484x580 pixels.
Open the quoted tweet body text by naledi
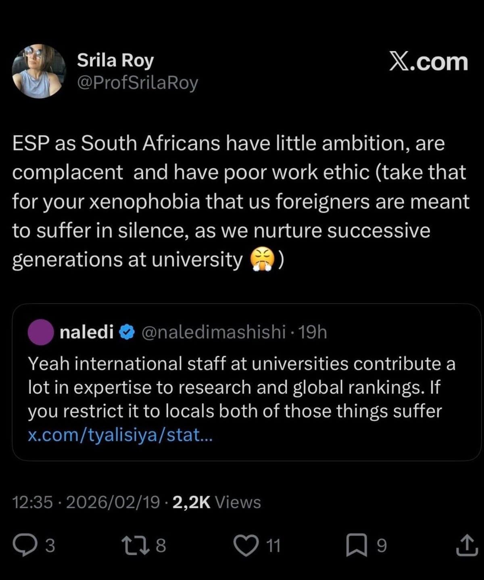[x=241, y=387]
